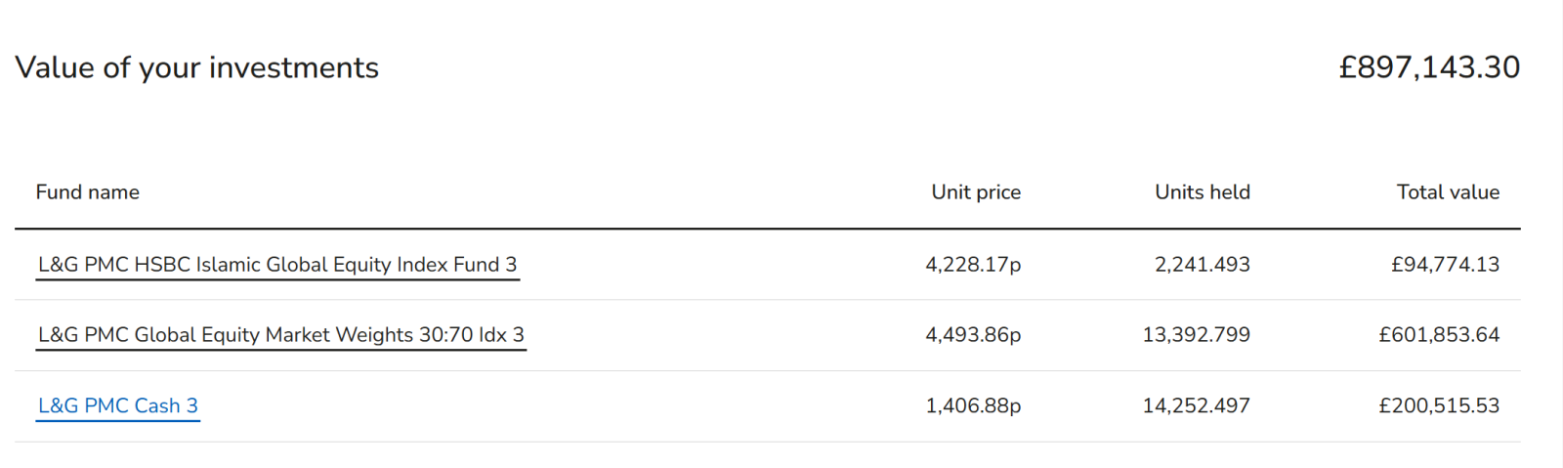Open Global Equity Market Weights 30:70 Idx 3
Screen dimensions: 1563x468
point(280,335)
